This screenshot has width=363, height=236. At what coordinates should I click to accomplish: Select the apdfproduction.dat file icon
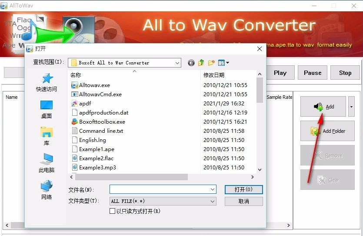point(74,112)
